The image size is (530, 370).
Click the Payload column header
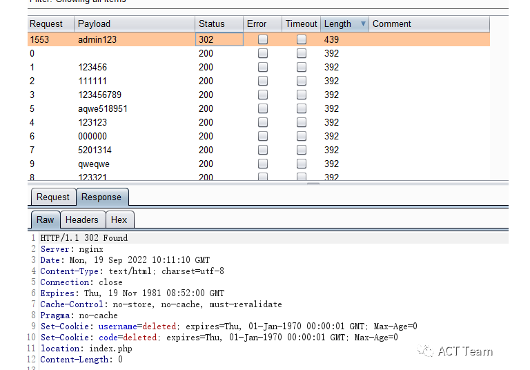[x=135, y=24]
